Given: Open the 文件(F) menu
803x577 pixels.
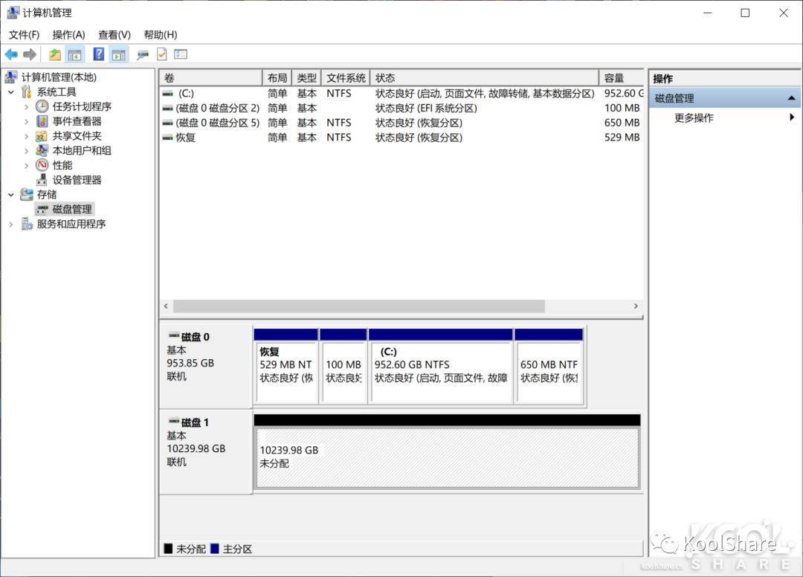Looking at the screenshot, I should coord(24,34).
